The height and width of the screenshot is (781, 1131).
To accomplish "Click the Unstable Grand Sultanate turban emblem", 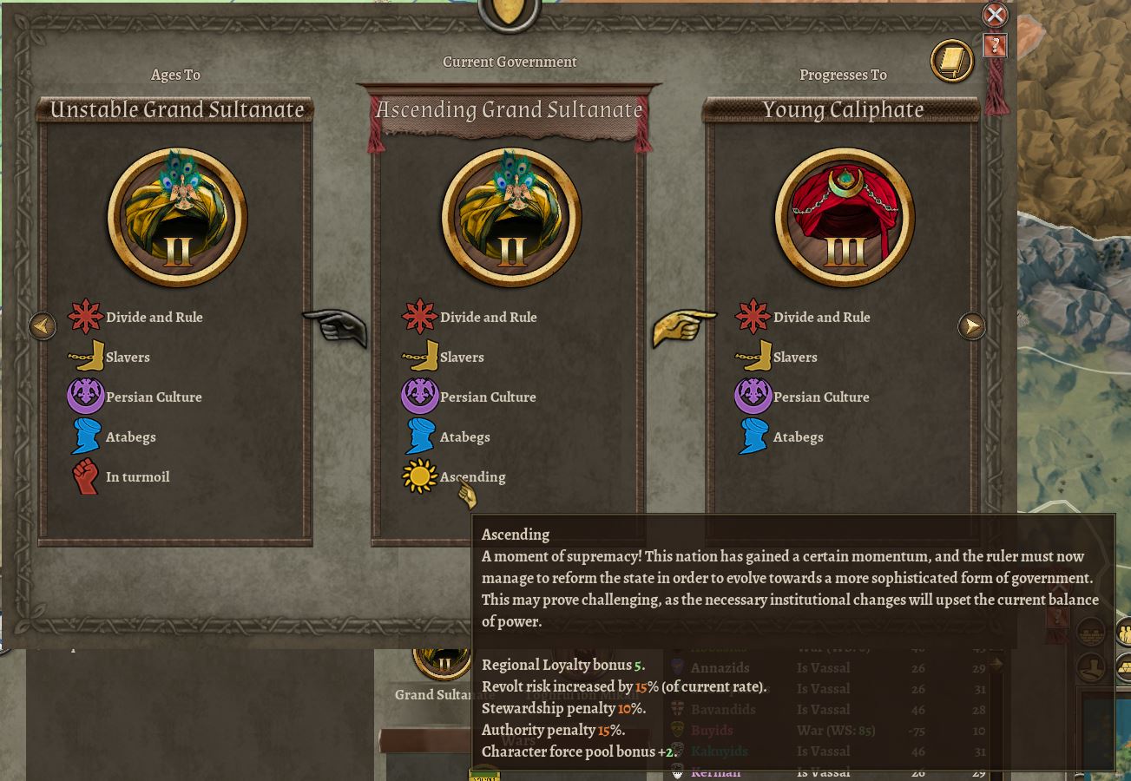I will 177,217.
